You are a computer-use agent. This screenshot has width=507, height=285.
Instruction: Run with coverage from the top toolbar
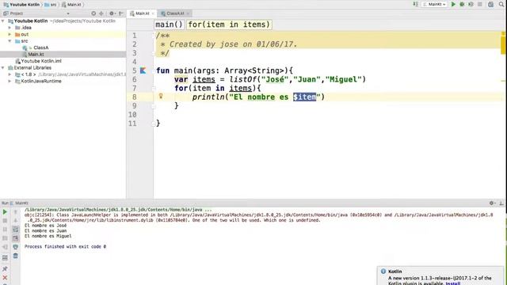pyautogui.click(x=471, y=4)
